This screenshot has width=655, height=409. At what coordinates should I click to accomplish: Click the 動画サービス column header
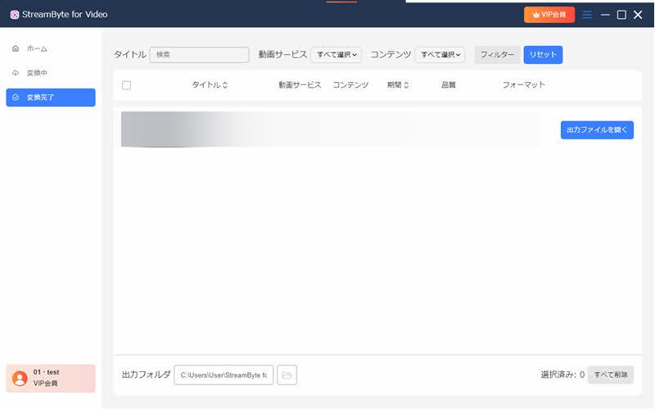click(300, 85)
